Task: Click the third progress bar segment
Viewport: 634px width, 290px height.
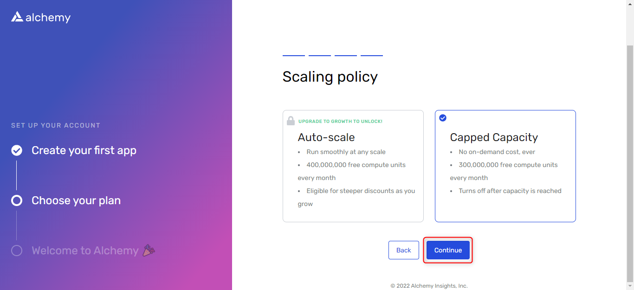Action: pyautogui.click(x=346, y=56)
